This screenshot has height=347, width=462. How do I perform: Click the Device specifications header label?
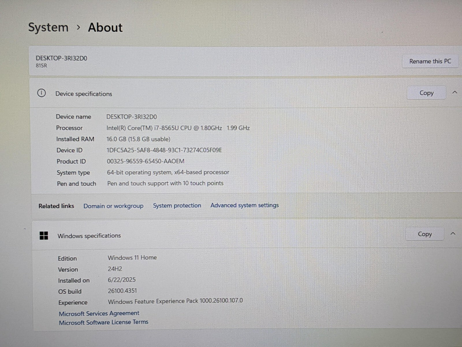click(x=84, y=94)
